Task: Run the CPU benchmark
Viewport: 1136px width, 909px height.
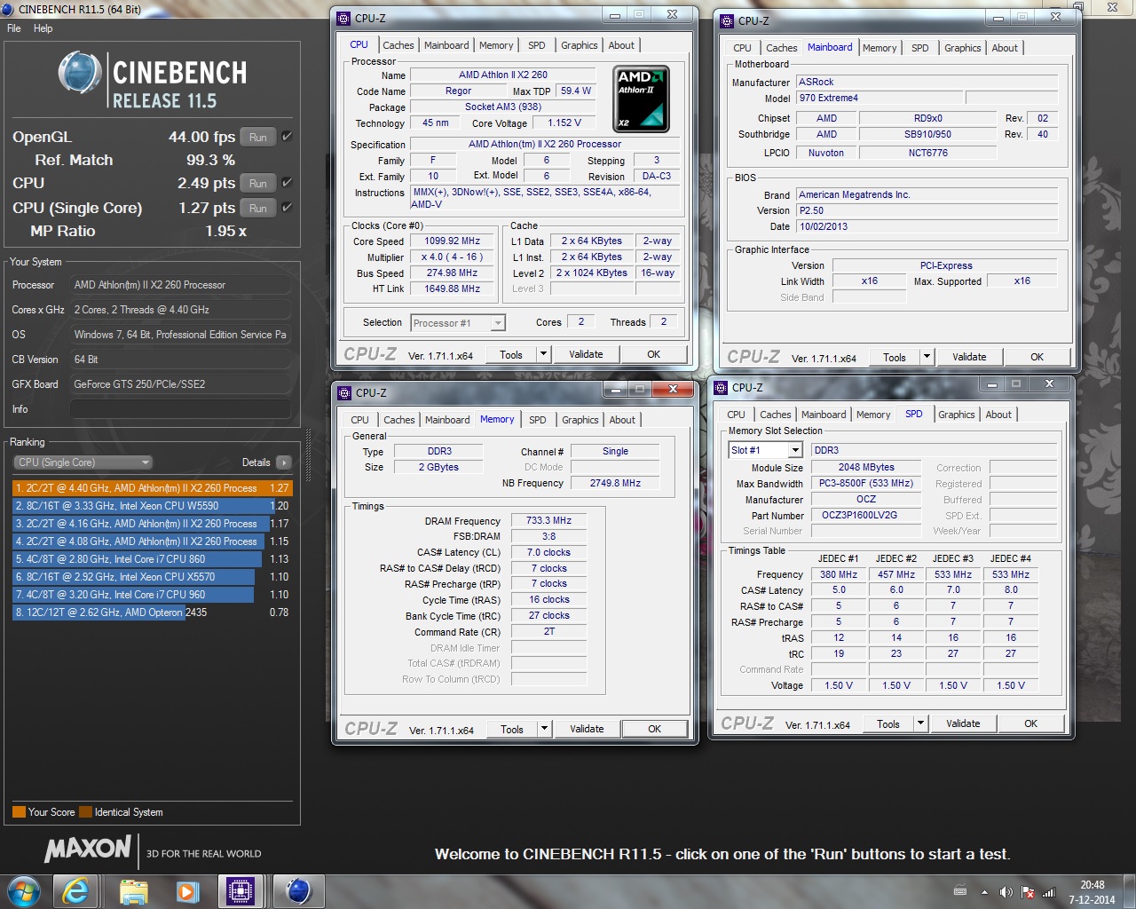Action: point(258,183)
